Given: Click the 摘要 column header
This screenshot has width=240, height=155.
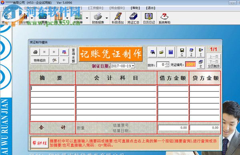Looking at the screenshot, I should click(x=52, y=78).
